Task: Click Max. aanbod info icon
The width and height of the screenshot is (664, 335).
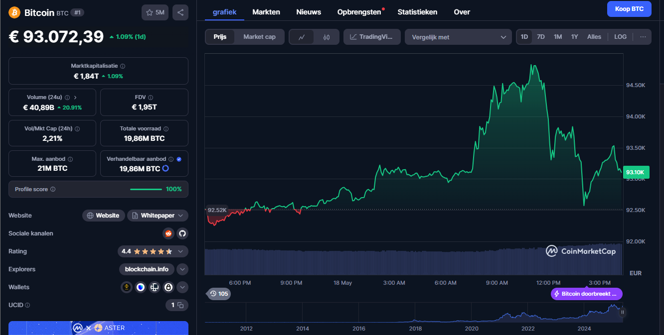Action: 70,159
